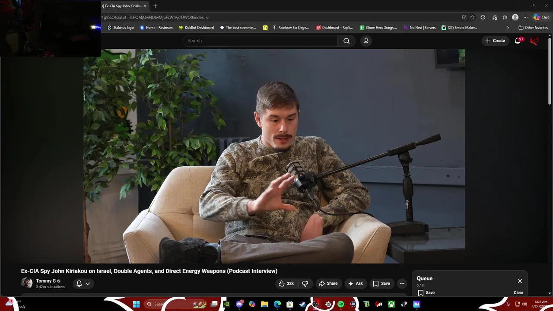Open NVIDIA app from taskbar
The image size is (553, 311).
click(x=226, y=304)
